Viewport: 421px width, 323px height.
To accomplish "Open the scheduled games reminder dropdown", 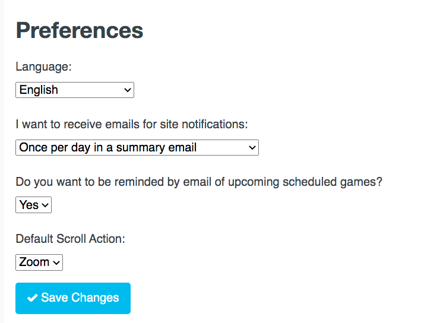I will (33, 205).
